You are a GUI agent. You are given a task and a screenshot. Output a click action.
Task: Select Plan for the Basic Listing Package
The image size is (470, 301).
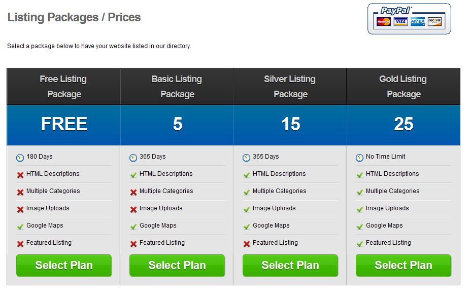[x=177, y=266]
